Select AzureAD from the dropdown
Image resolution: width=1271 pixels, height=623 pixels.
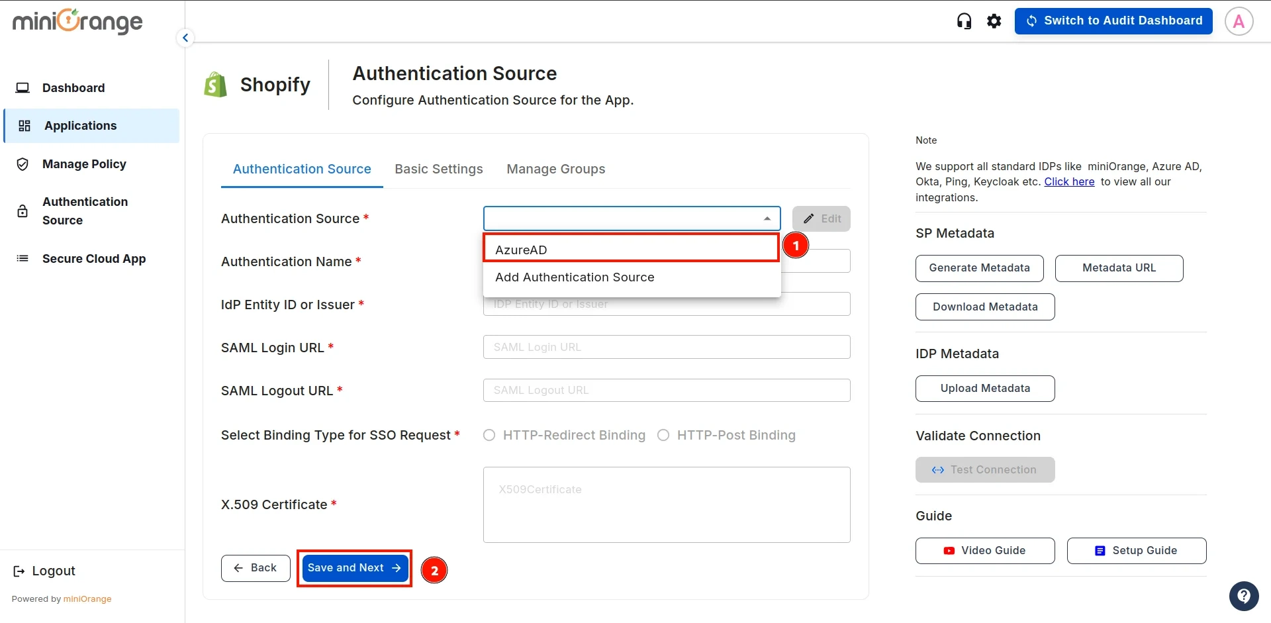coord(631,250)
